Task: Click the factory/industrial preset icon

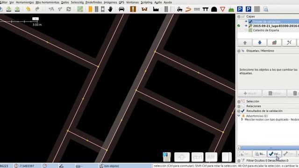Action: tap(156, 9)
